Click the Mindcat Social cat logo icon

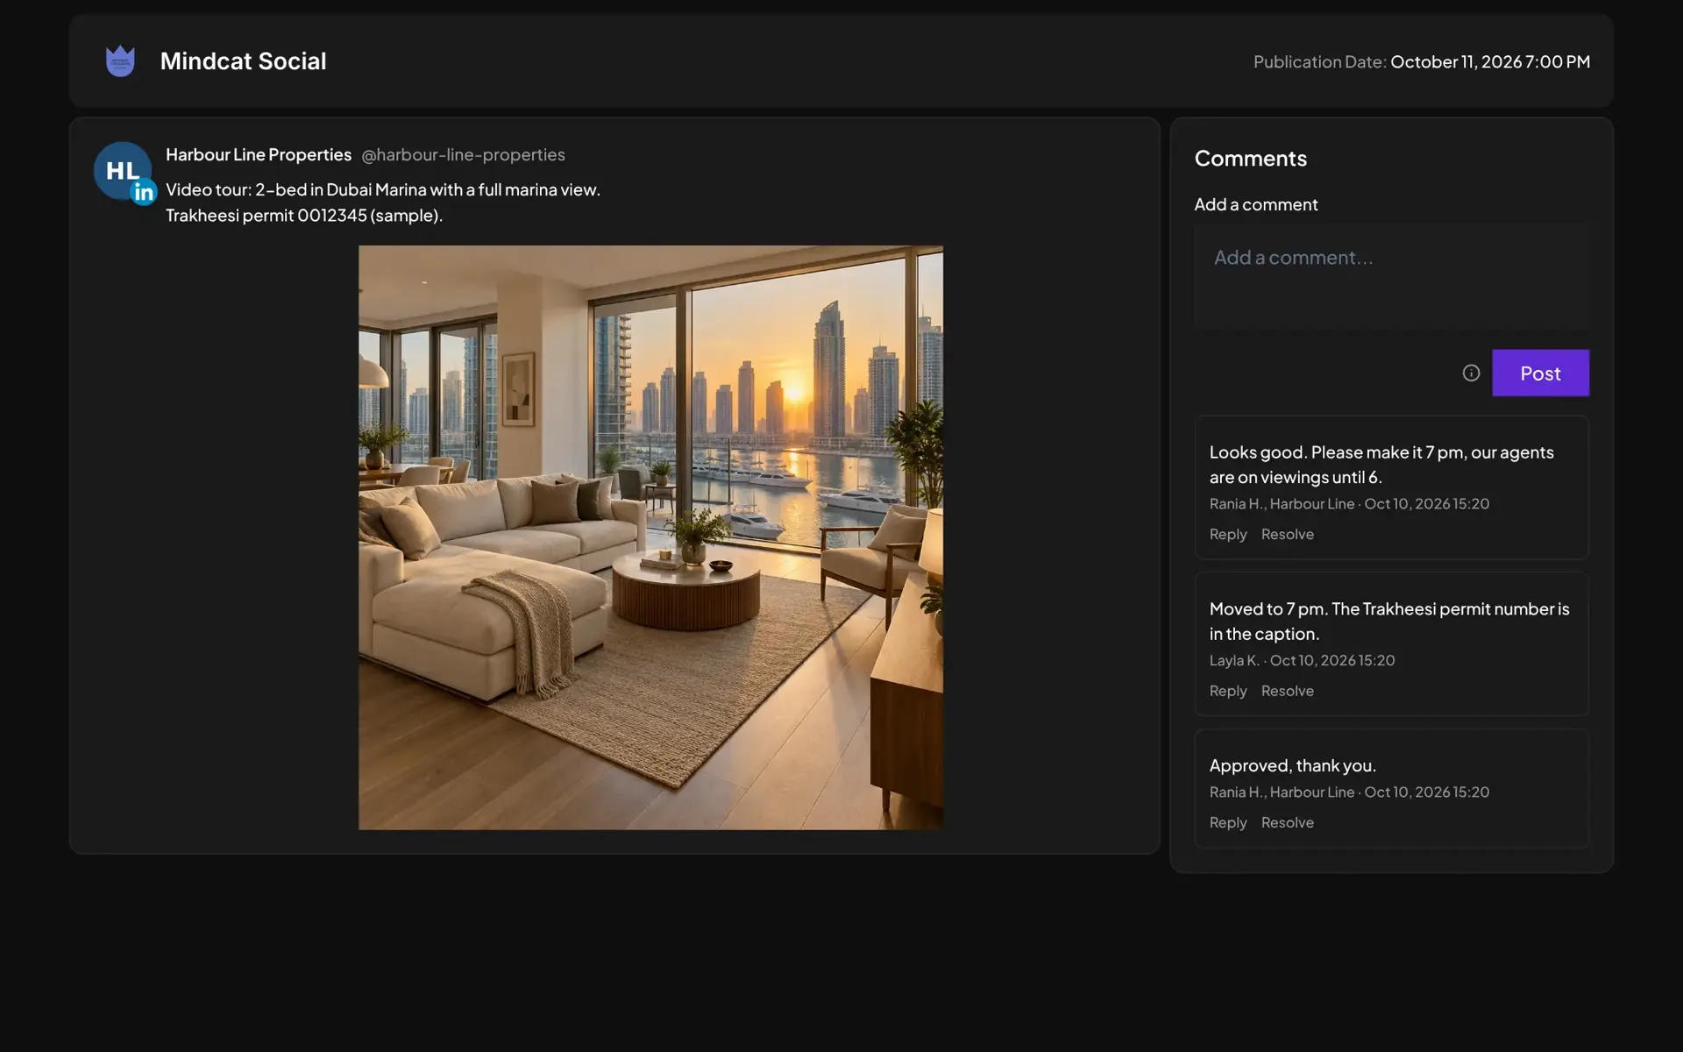coord(120,61)
